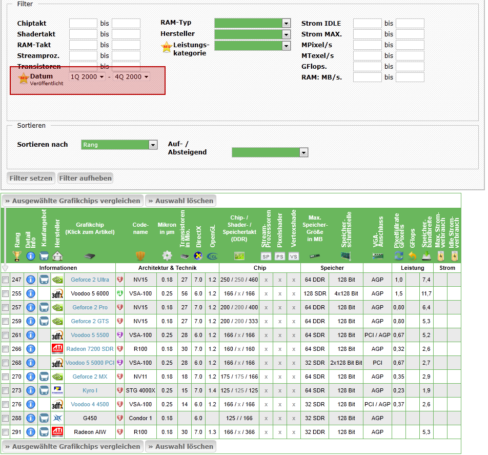Click info icon for Kyro I row
The image size is (488, 455).
coord(30,390)
